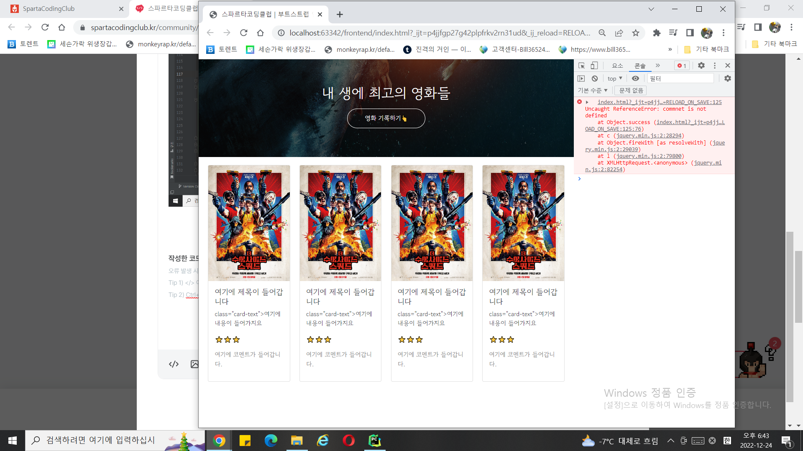Viewport: 803px width, 451px height.
Task: Open the media control icon in front Chrome toolbar
Action: (673, 33)
